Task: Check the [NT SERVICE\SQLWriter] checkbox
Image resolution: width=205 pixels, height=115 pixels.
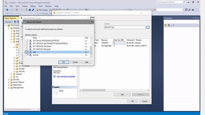Action: pos(27,46)
